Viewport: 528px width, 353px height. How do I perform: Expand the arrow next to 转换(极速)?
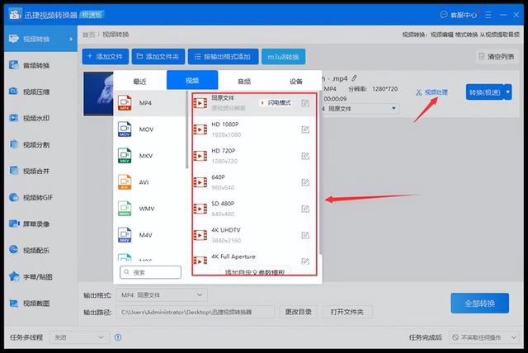508,92
